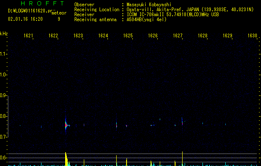Click the 1625 time axis marker

(128, 36)
